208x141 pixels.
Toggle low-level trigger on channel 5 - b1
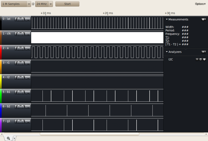click(x=28, y=92)
